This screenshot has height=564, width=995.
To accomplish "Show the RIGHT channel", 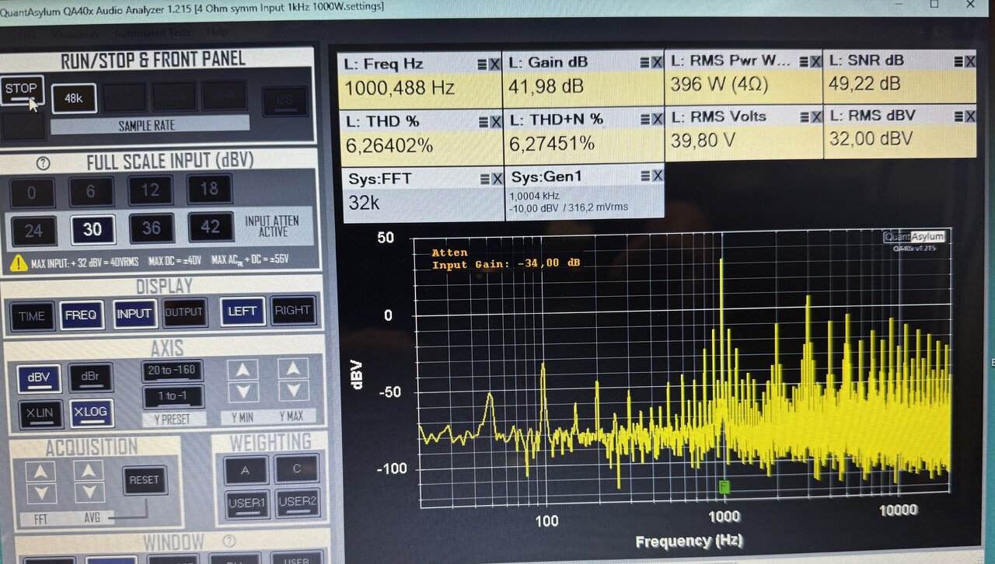I will click(292, 310).
